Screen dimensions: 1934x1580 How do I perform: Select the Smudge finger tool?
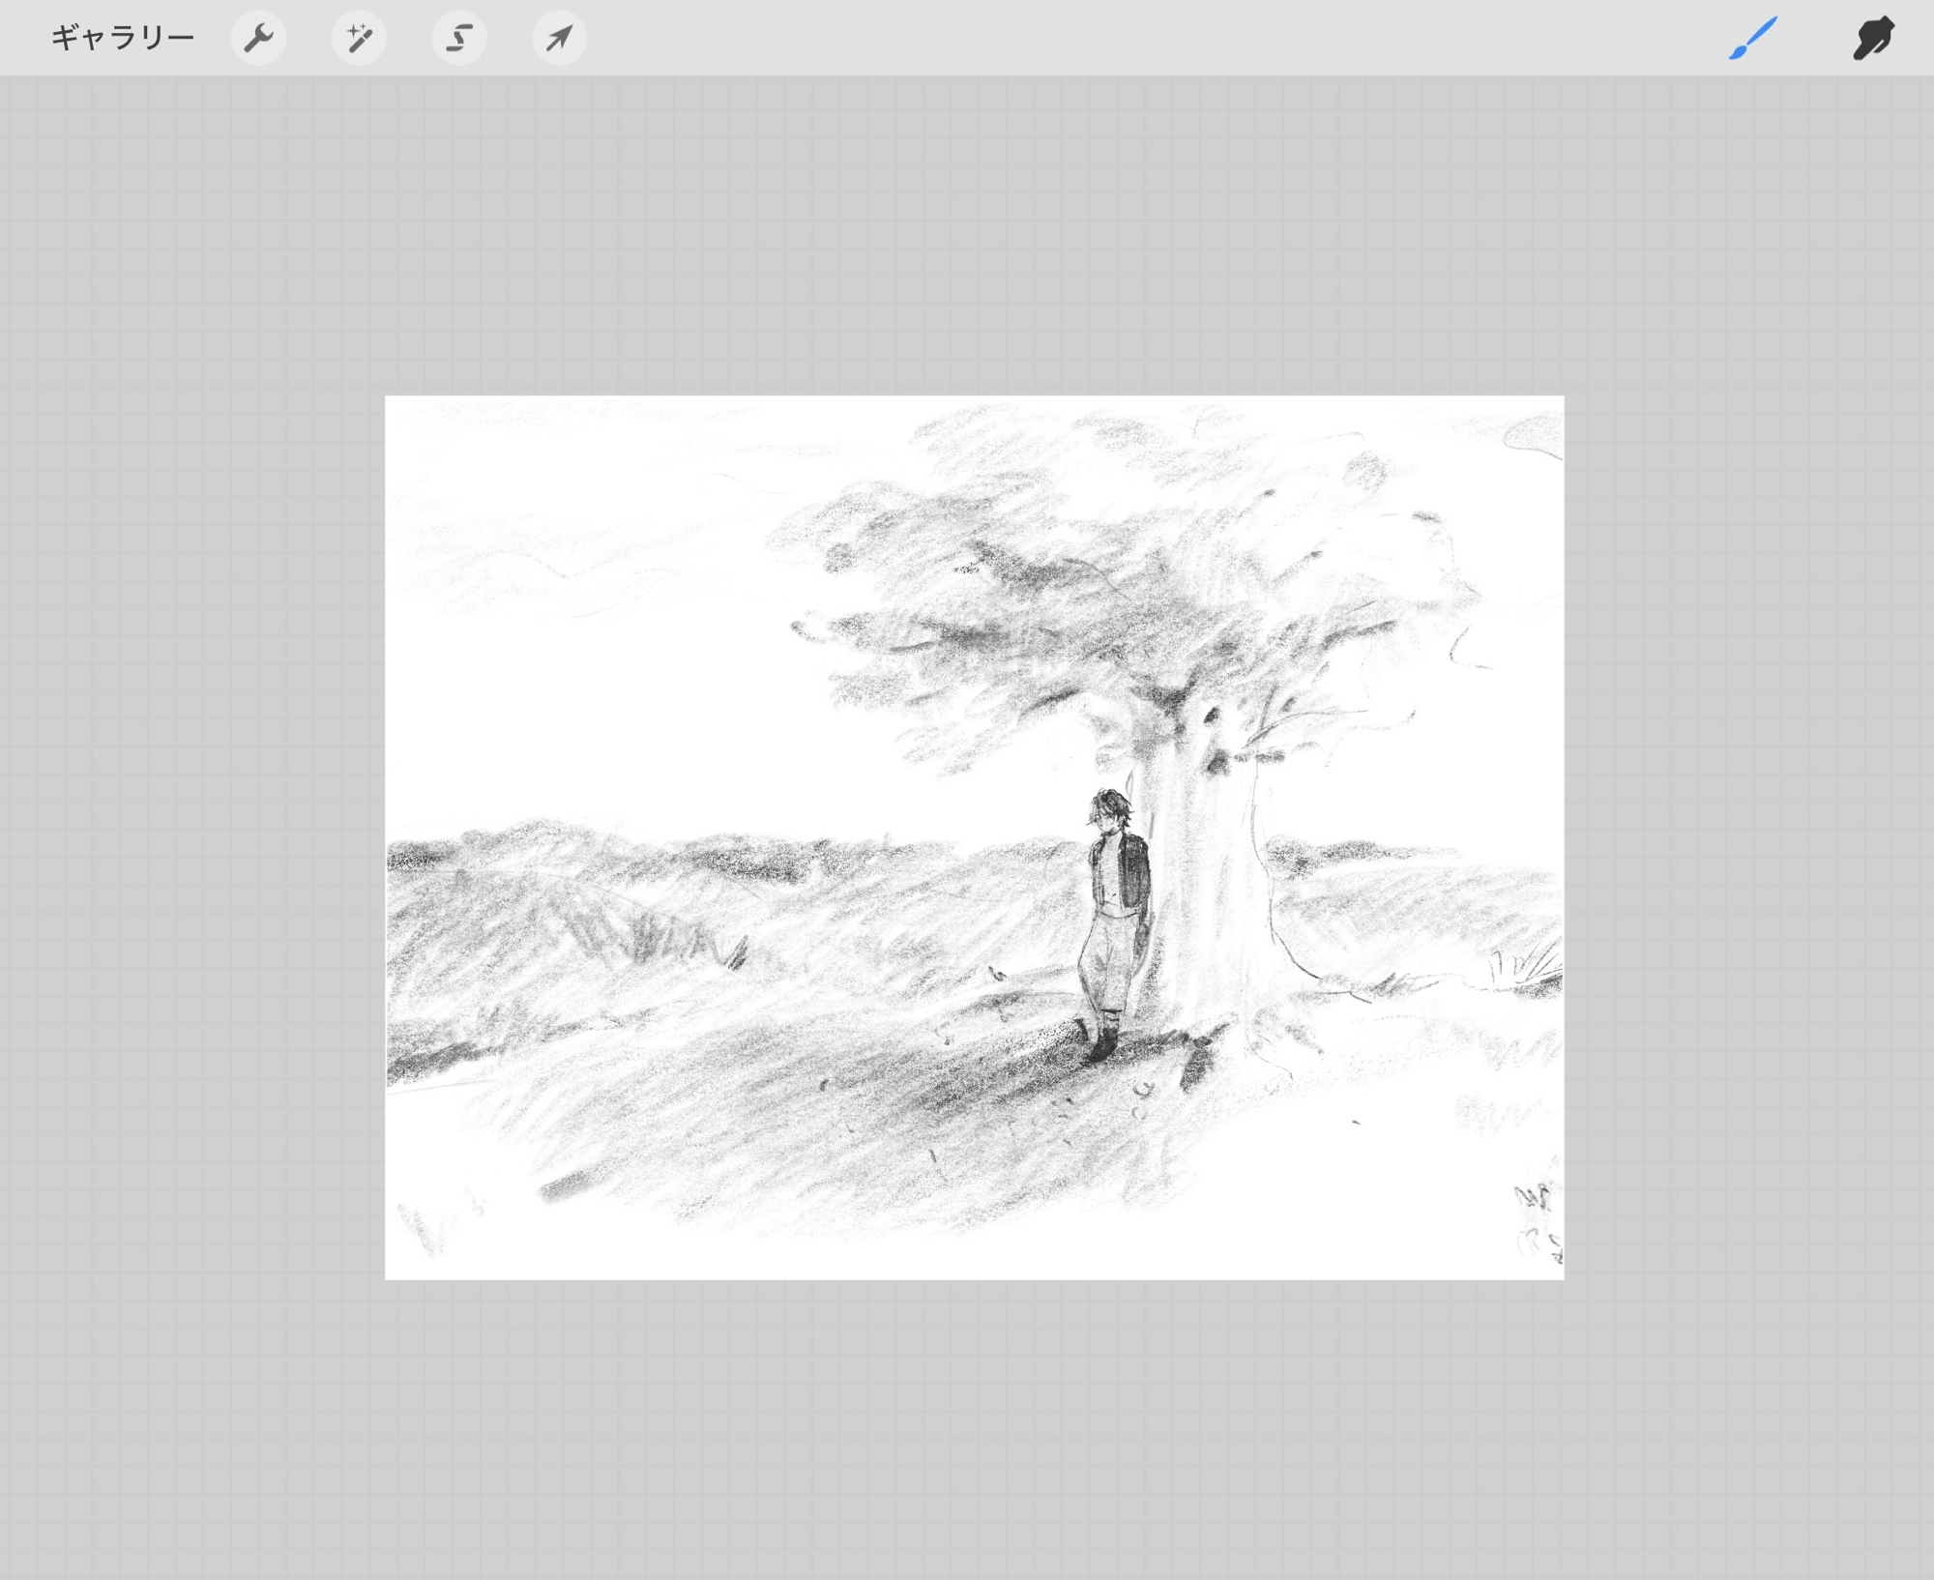coord(1872,39)
